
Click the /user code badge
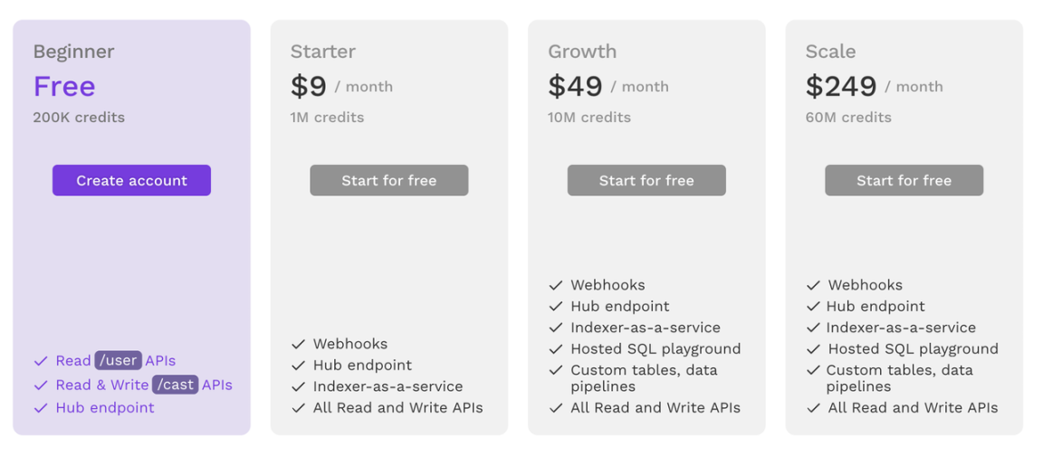(x=119, y=360)
